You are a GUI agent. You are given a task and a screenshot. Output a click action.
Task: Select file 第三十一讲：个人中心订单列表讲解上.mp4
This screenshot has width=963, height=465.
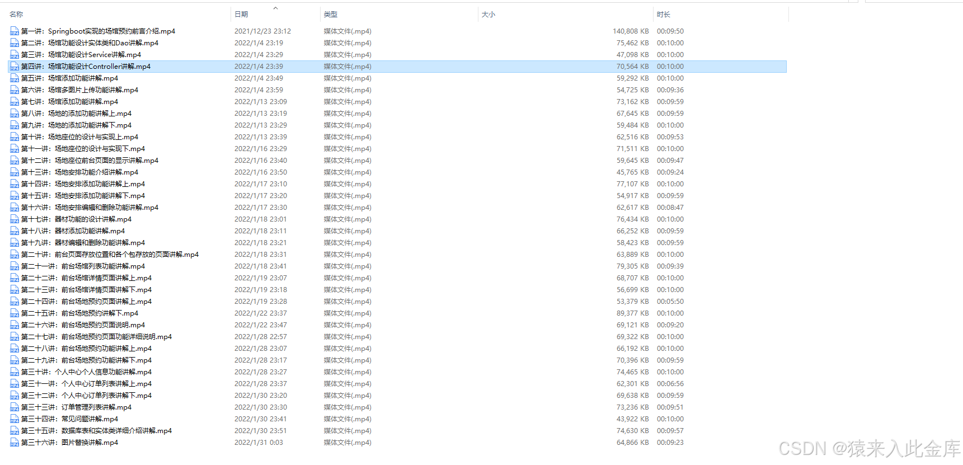[86, 384]
